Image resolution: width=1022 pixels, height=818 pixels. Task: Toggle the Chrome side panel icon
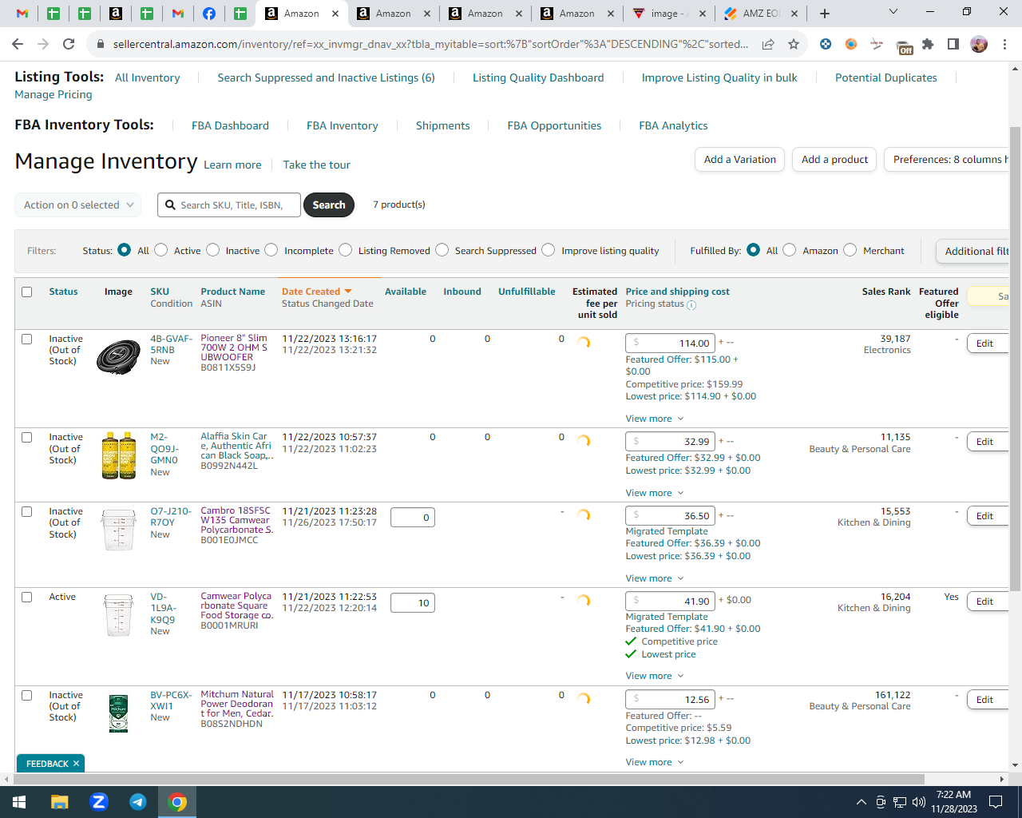(x=953, y=44)
